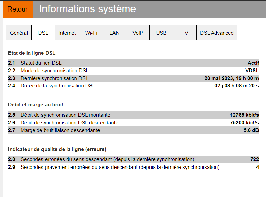The width and height of the screenshot is (266, 197).
Task: Click the Dernière synchronisation DSL date value
Action: tap(231, 78)
